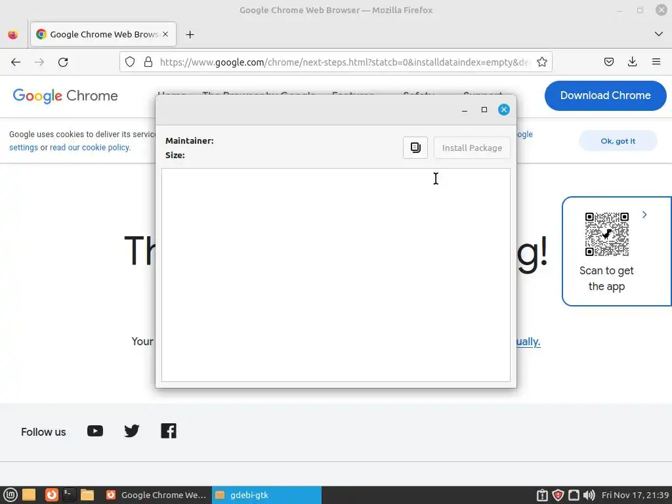Collapse Scan to get the app chevron
This screenshot has height=504, width=672.
pos(644,215)
